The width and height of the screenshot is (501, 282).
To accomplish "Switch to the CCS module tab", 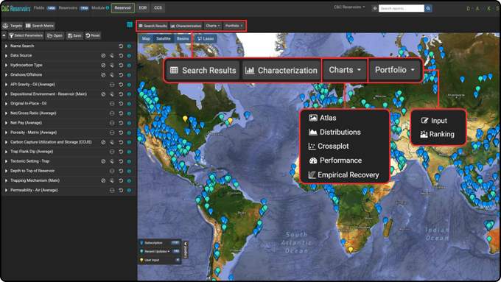I will click(x=158, y=8).
